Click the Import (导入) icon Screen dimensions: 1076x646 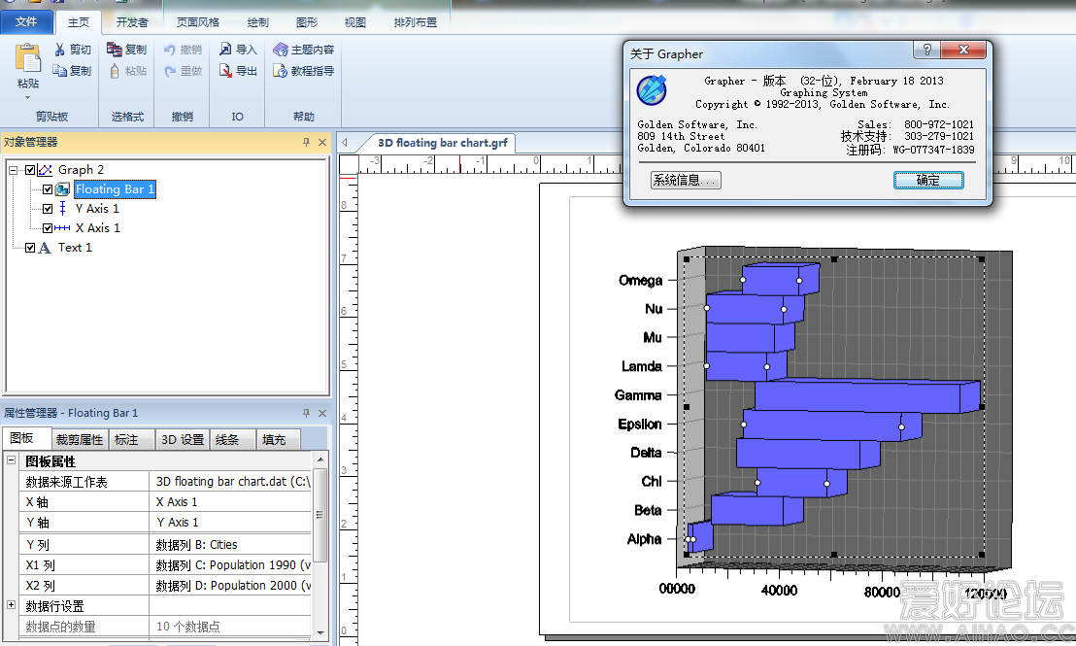[225, 50]
